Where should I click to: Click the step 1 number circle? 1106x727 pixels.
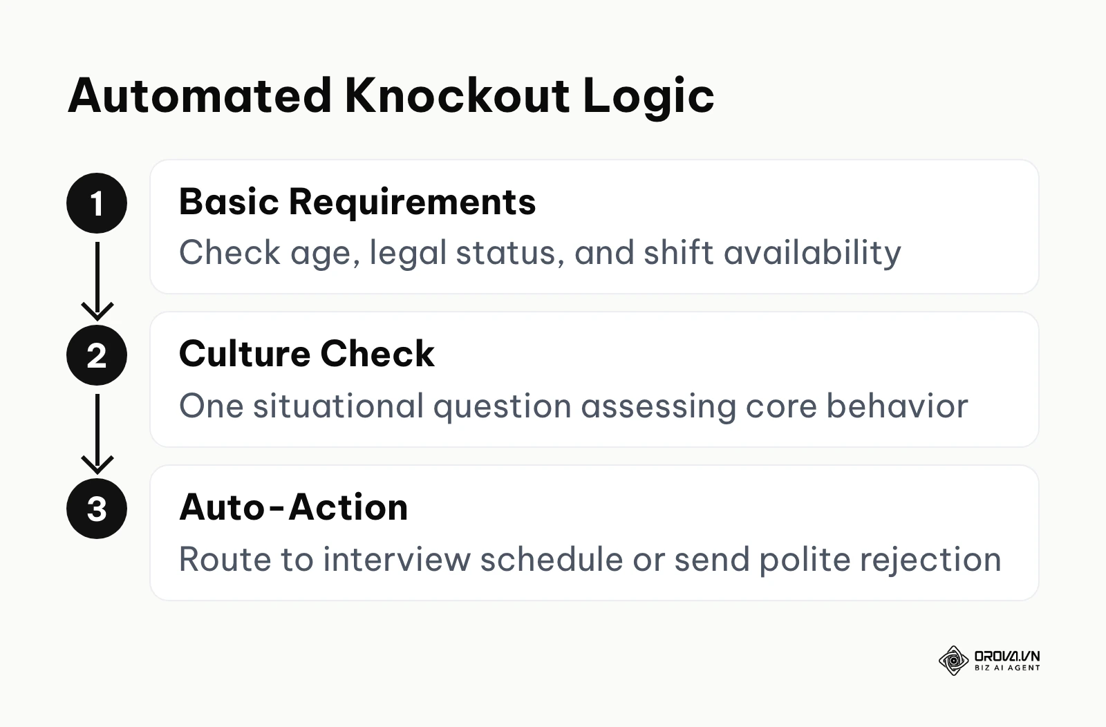97,203
